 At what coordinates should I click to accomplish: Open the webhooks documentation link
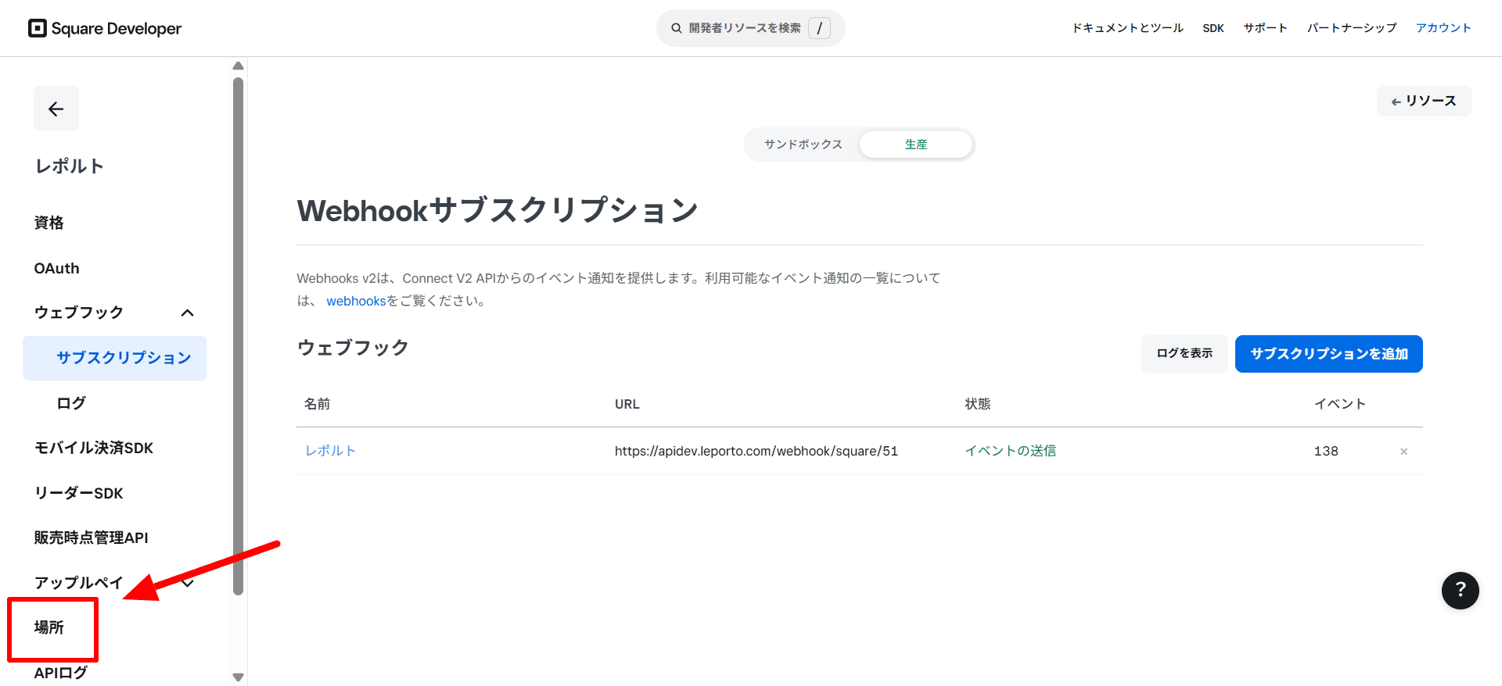356,301
